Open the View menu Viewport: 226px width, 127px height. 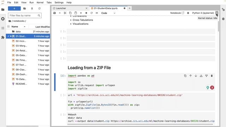24,2
